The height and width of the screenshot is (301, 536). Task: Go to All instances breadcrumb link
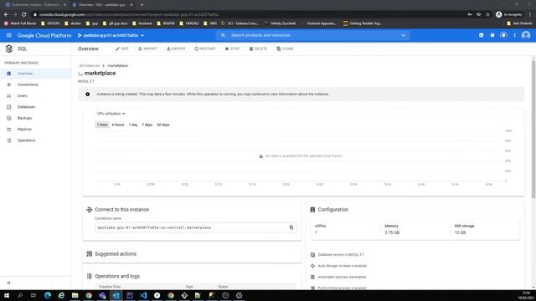(x=90, y=65)
